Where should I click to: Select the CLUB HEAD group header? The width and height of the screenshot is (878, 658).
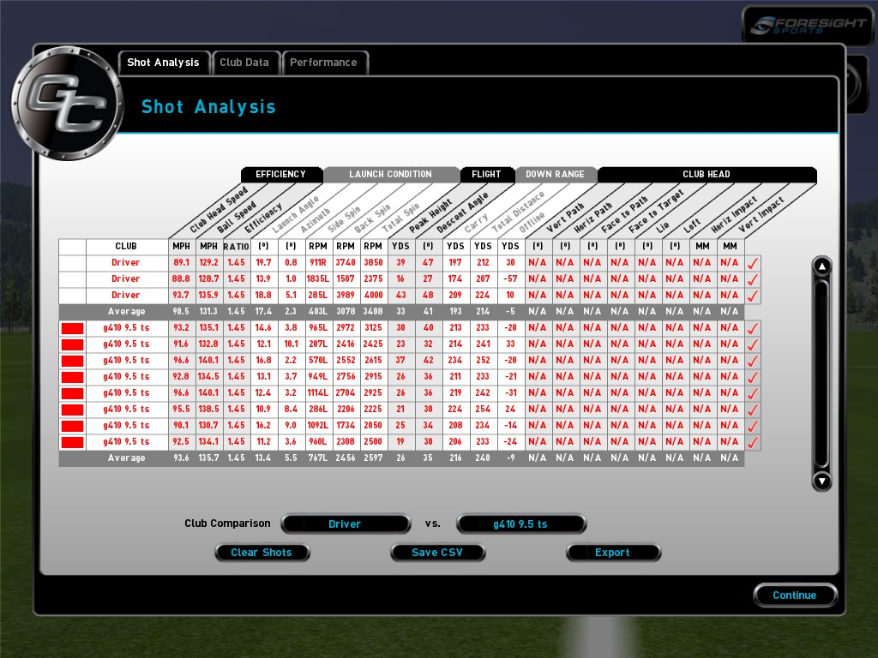click(x=707, y=175)
